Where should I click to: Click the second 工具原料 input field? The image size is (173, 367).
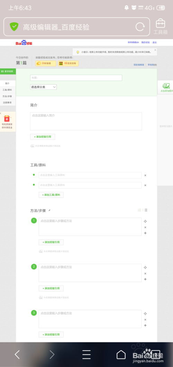coord(90,185)
